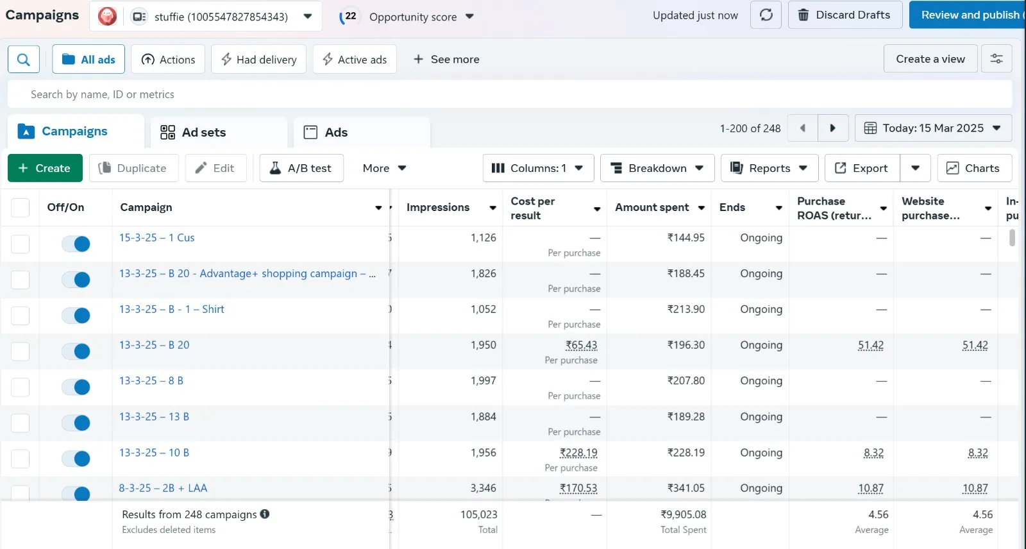The width and height of the screenshot is (1026, 549).
Task: Open Impressions column sort menu
Action: (x=492, y=208)
